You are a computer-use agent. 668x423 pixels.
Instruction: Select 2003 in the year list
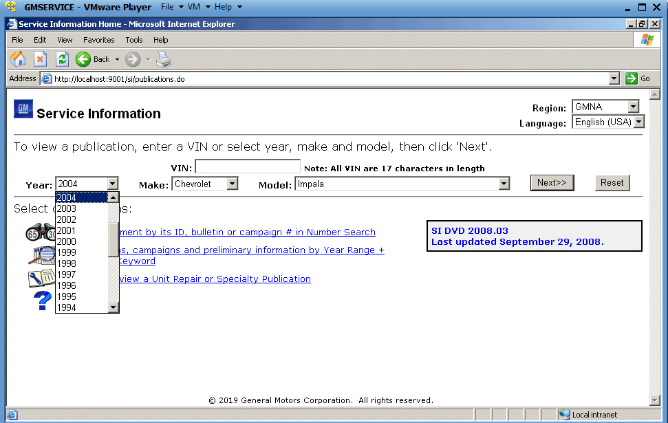(82, 208)
